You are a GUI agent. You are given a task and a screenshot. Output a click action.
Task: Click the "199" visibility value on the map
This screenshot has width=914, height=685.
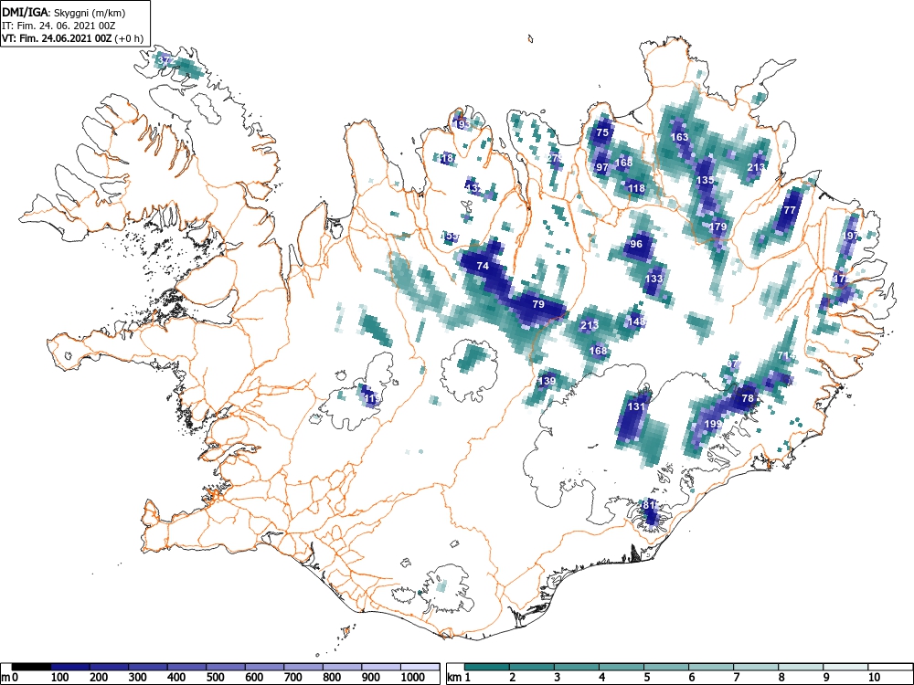pos(714,424)
